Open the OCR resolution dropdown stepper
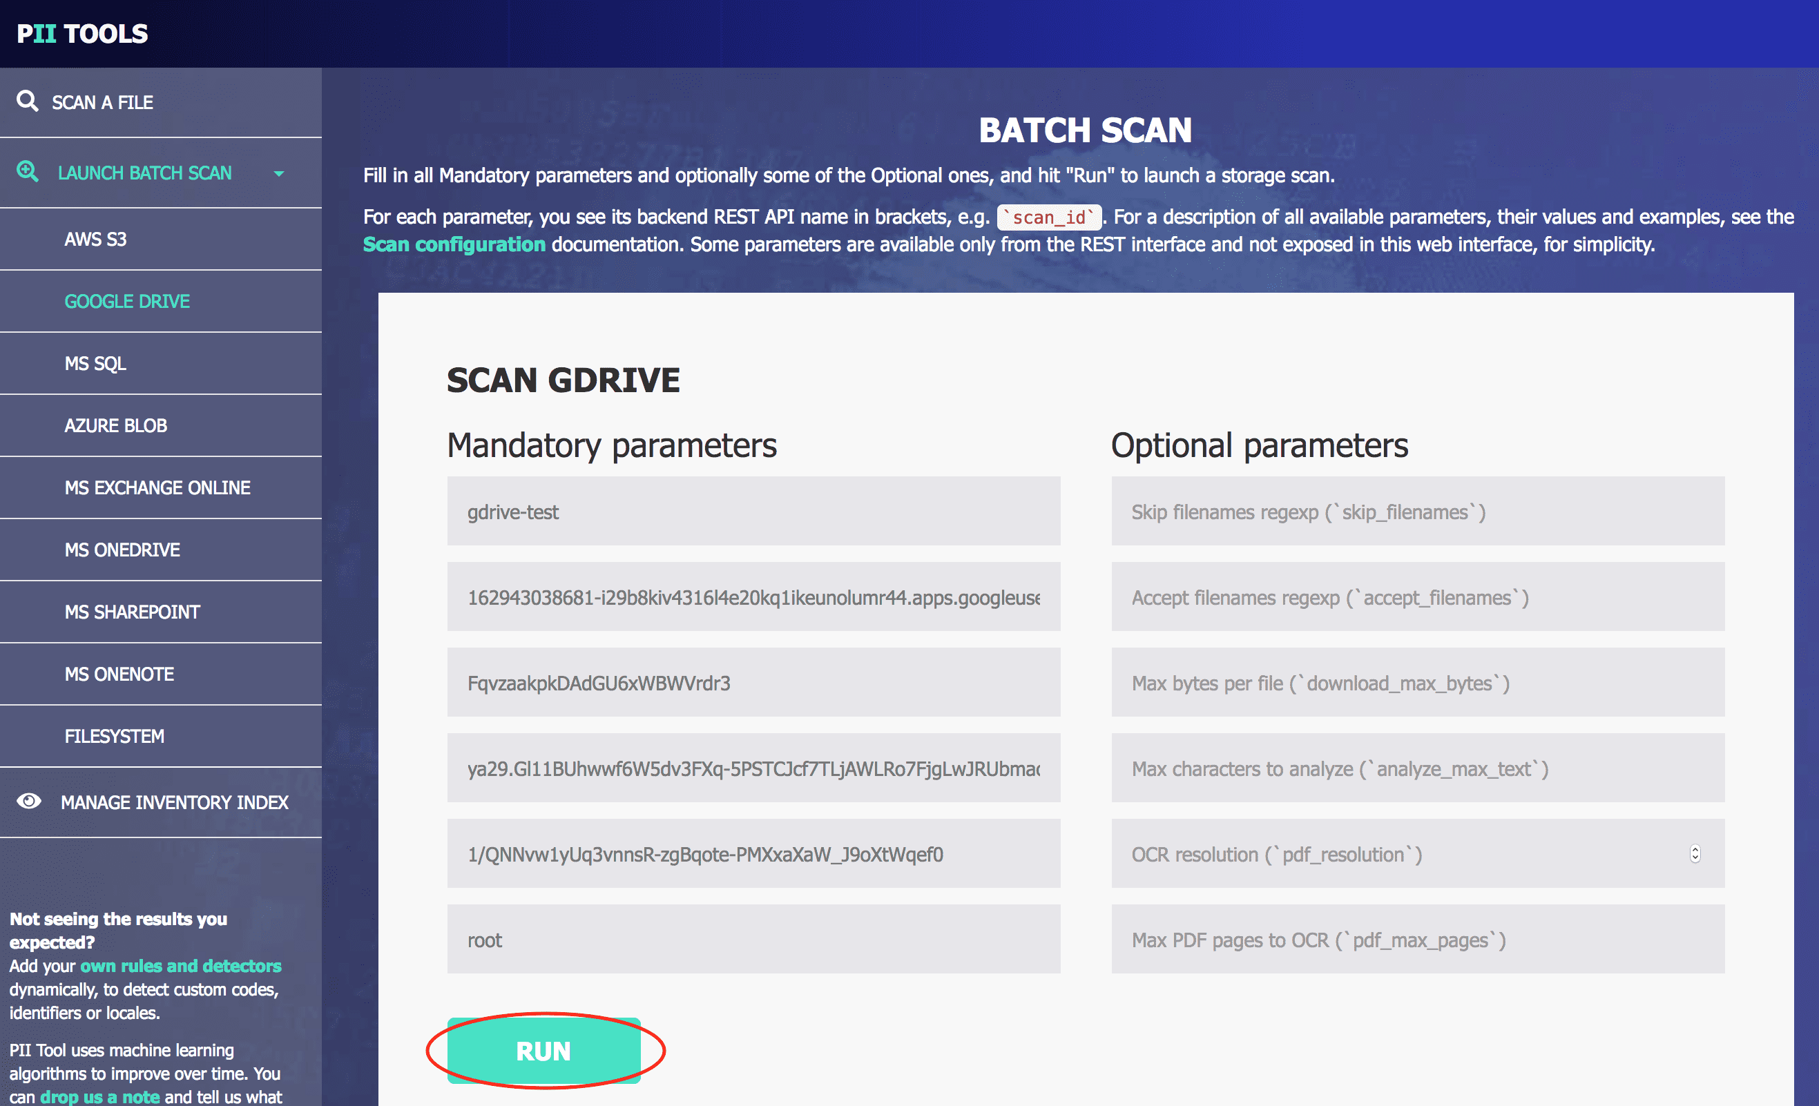Viewport: 1819px width, 1106px height. (1695, 854)
